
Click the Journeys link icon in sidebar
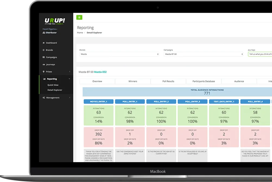point(44,64)
